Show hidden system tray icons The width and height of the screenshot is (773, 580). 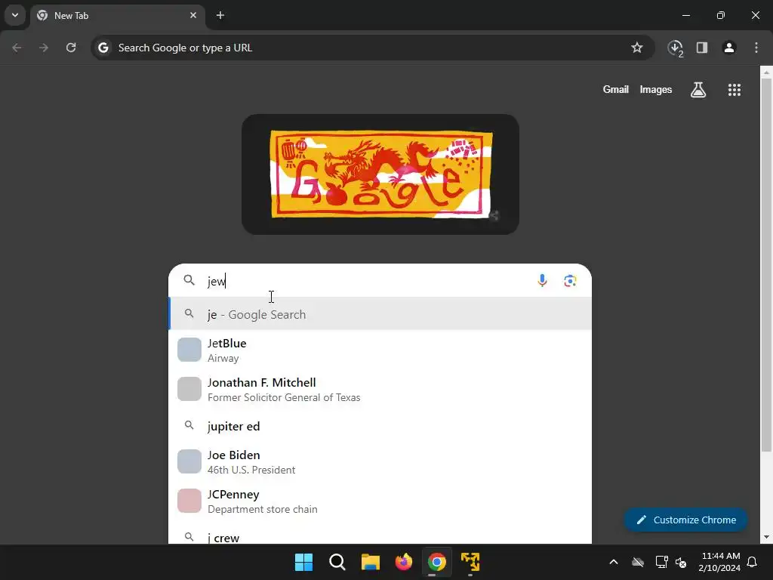click(x=614, y=562)
